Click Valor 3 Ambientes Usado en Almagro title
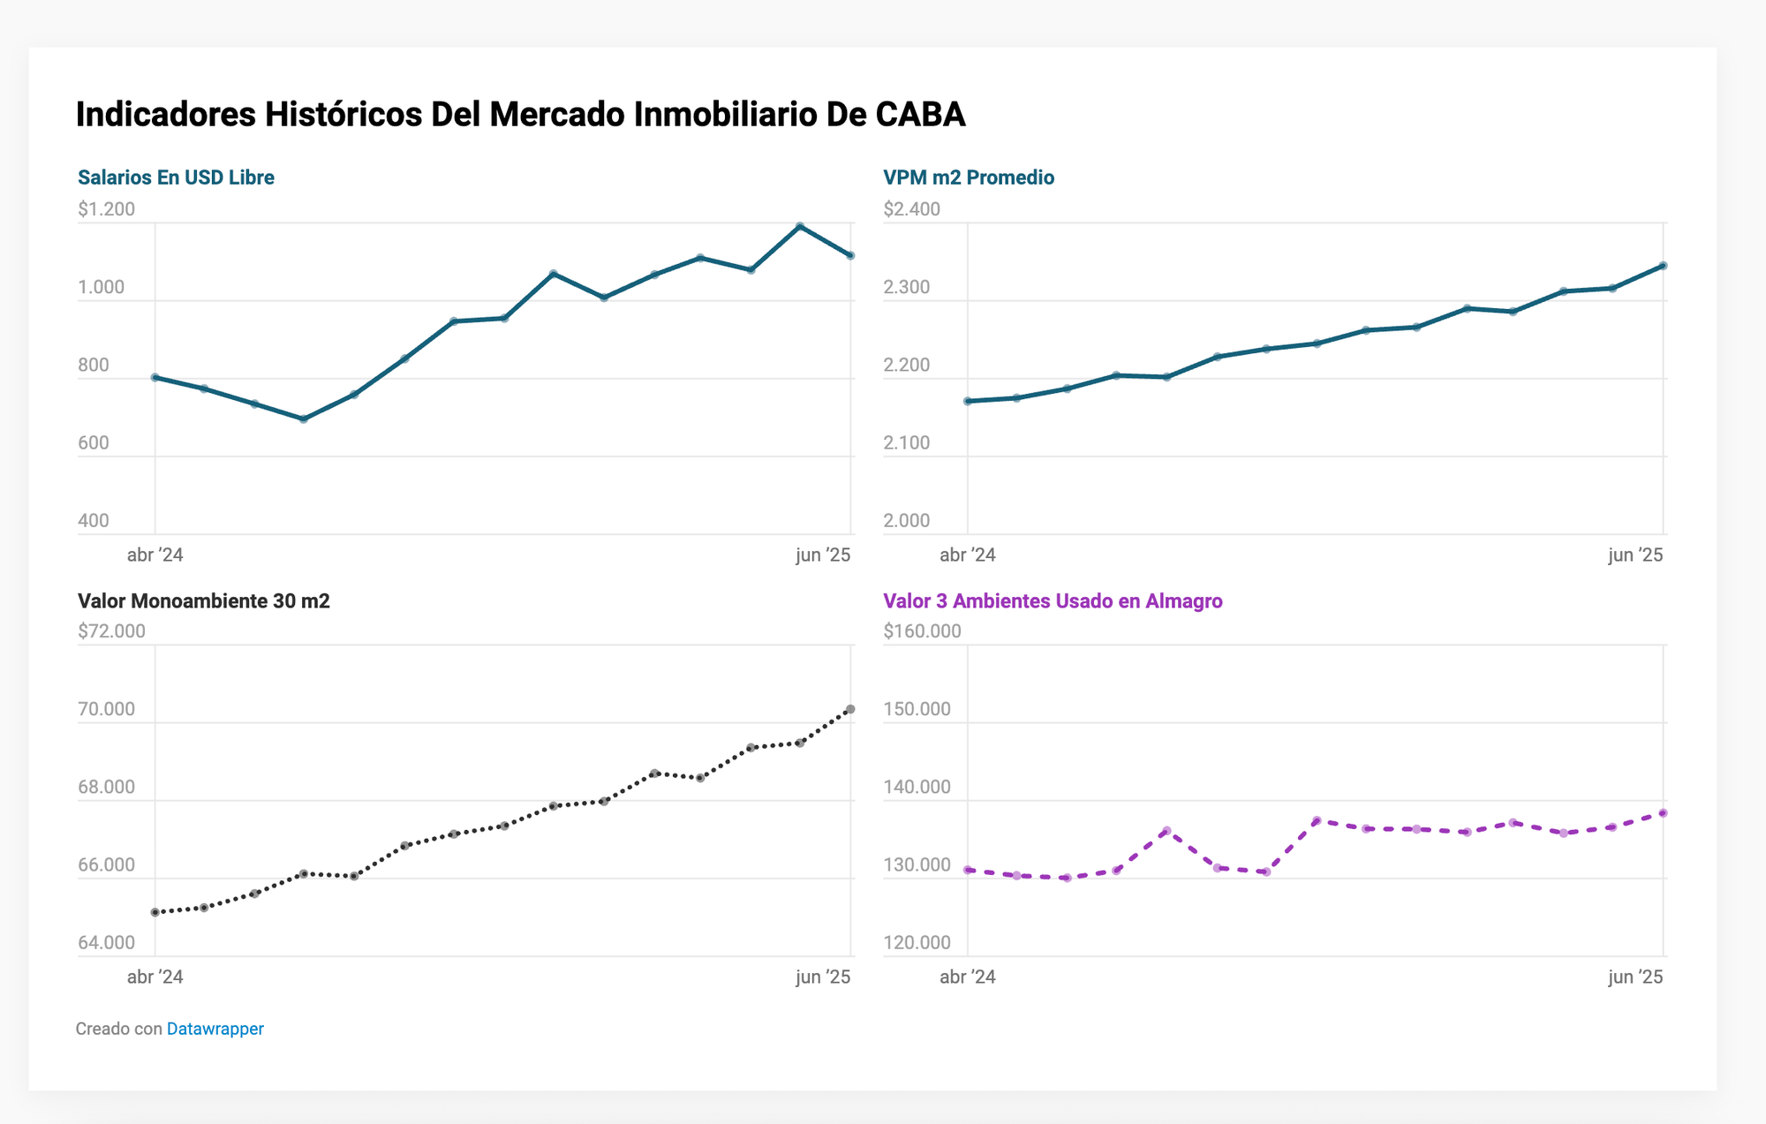 click(1053, 601)
